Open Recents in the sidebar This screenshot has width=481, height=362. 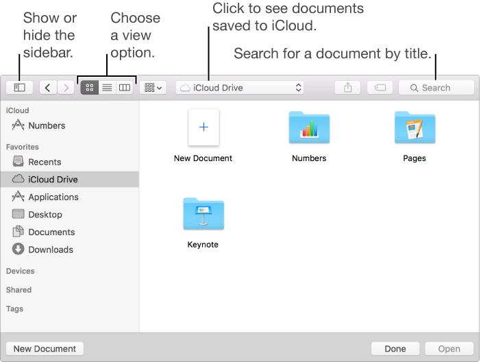pyautogui.click(x=70, y=162)
